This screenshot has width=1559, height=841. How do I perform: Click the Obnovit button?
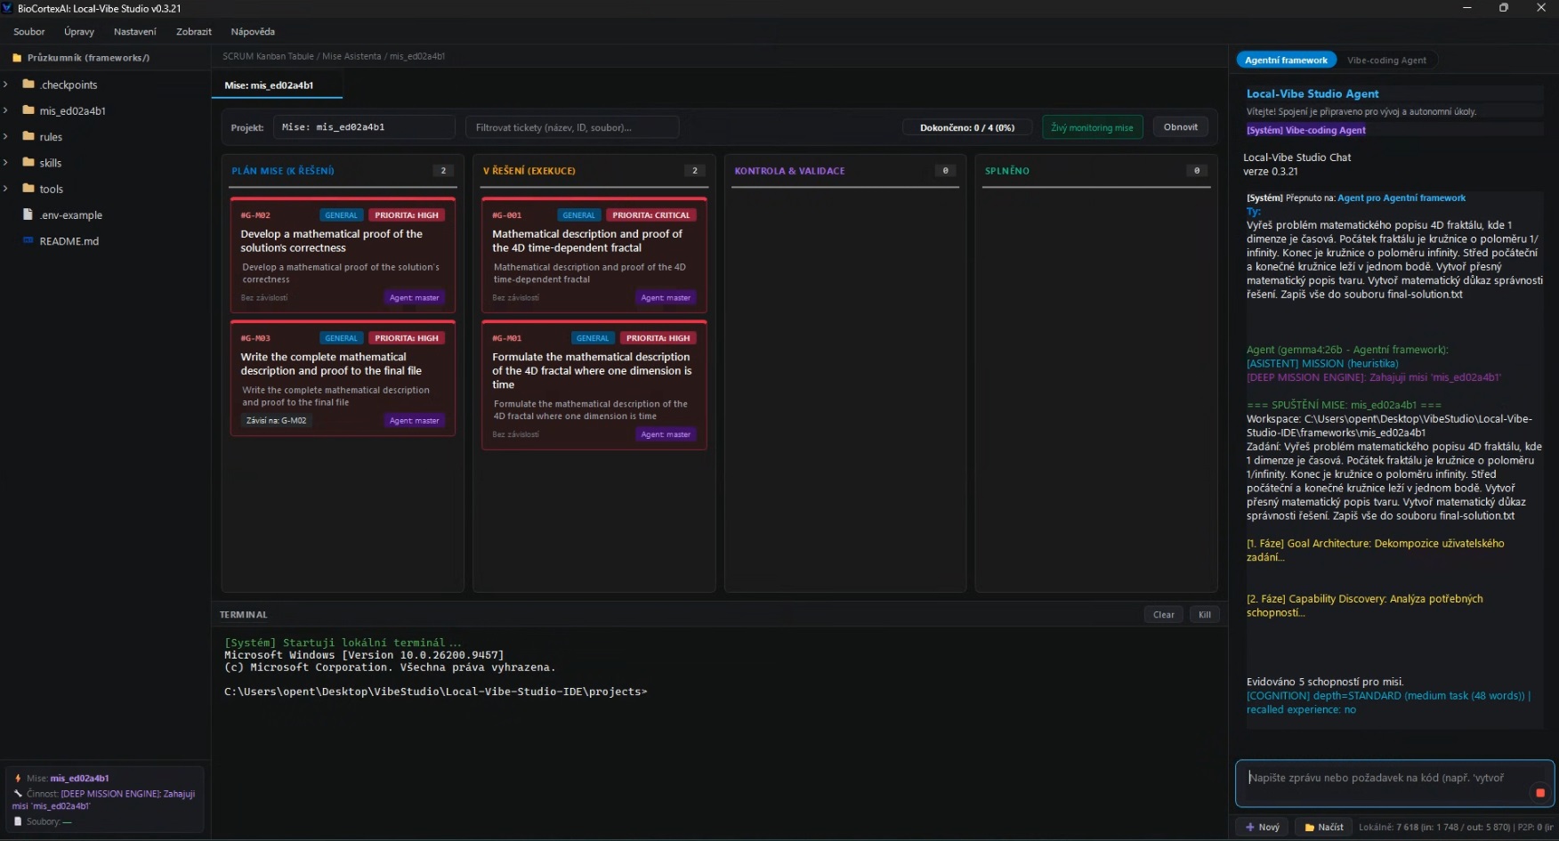pyautogui.click(x=1181, y=127)
